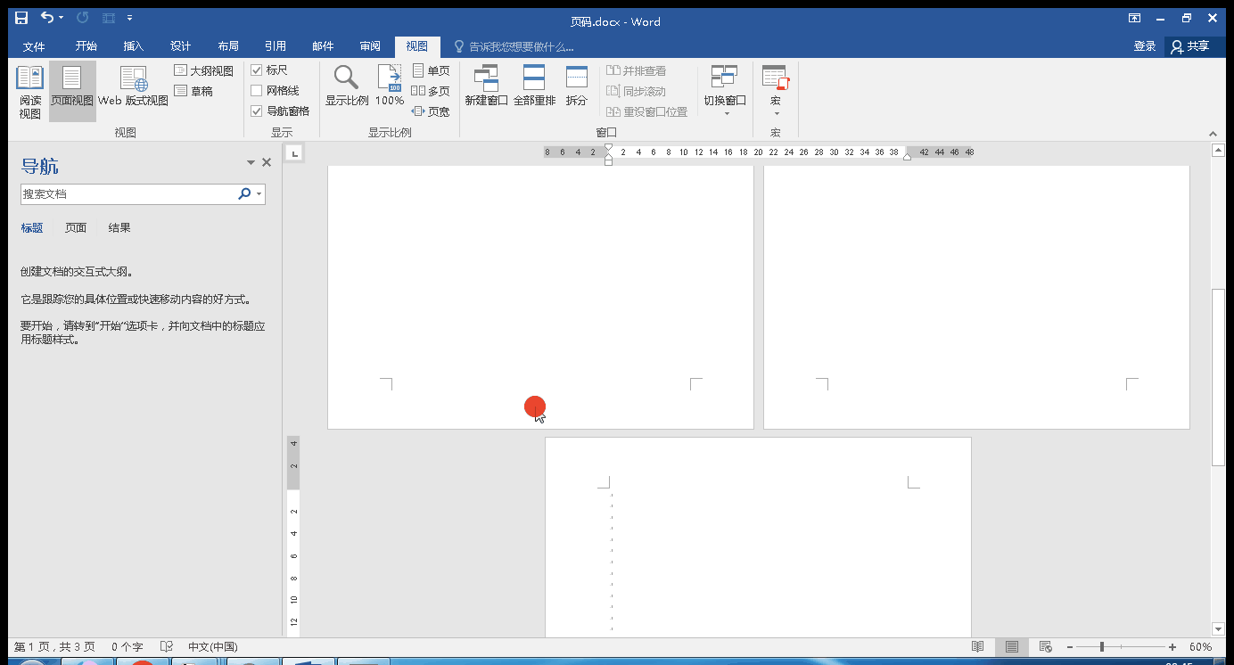The width and height of the screenshot is (1234, 665).
Task: Open the 布局 ribbon tab
Action: click(227, 46)
